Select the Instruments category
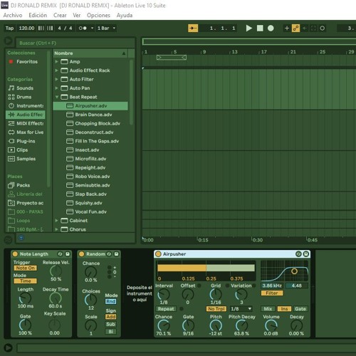Viewport: 356px width, 356px height. (x=26, y=105)
